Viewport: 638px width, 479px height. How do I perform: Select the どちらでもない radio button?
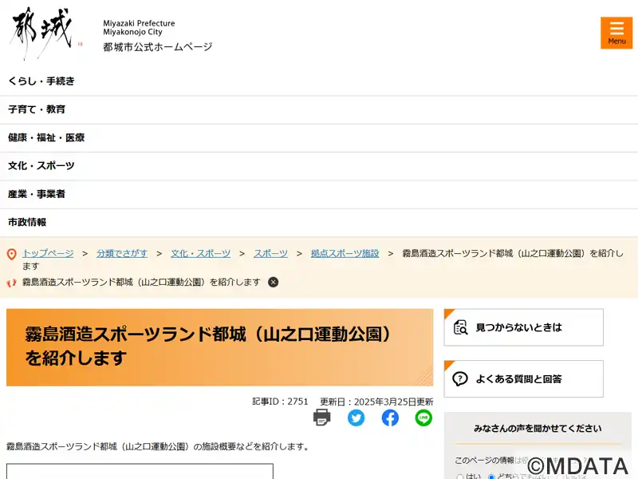pyautogui.click(x=491, y=477)
